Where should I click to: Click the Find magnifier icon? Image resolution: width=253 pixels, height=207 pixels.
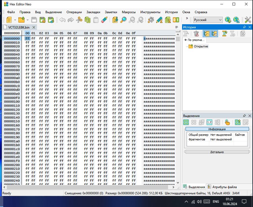(124, 20)
